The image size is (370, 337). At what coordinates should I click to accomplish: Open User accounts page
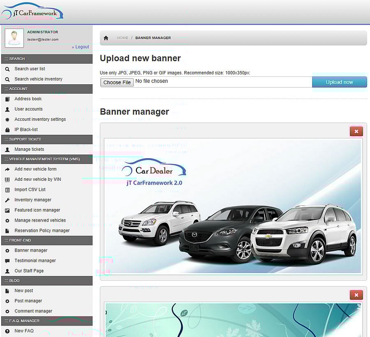point(28,109)
